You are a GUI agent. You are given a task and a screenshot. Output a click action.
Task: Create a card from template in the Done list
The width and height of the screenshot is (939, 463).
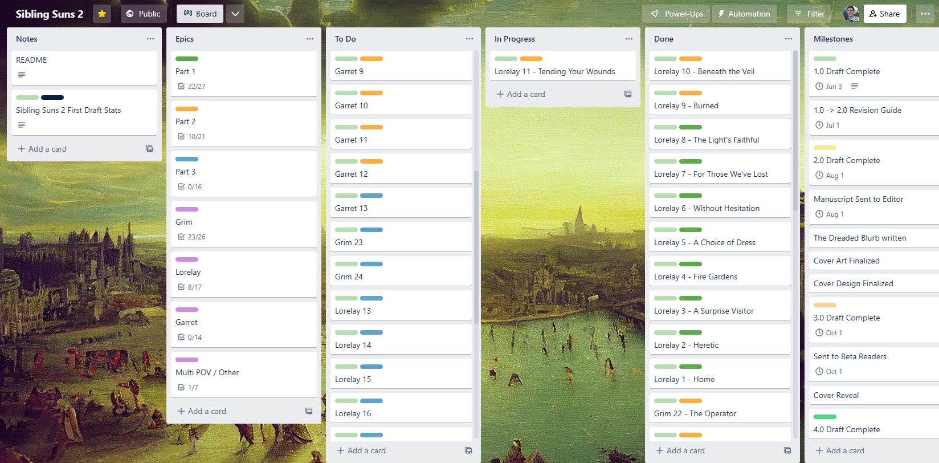[787, 450]
